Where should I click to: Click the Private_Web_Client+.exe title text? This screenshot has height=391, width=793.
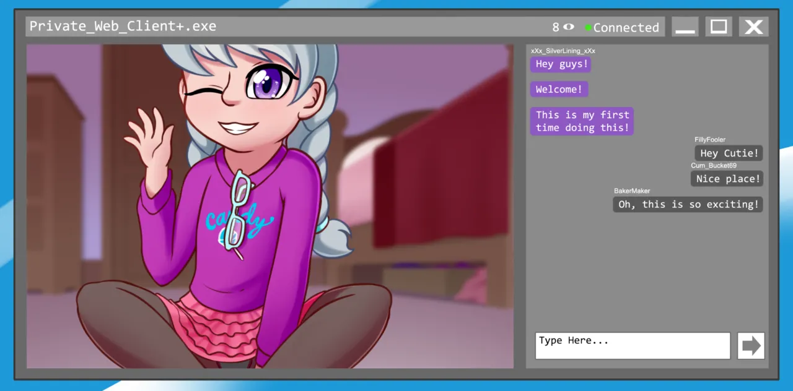click(x=123, y=27)
